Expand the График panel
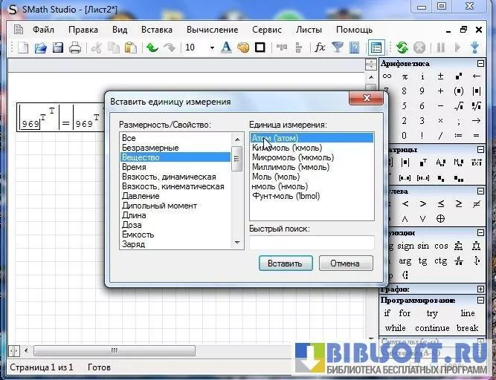This screenshot has height=380, width=496. (x=481, y=289)
